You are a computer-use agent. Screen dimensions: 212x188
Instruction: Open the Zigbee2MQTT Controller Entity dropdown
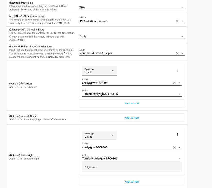tap(182, 36)
